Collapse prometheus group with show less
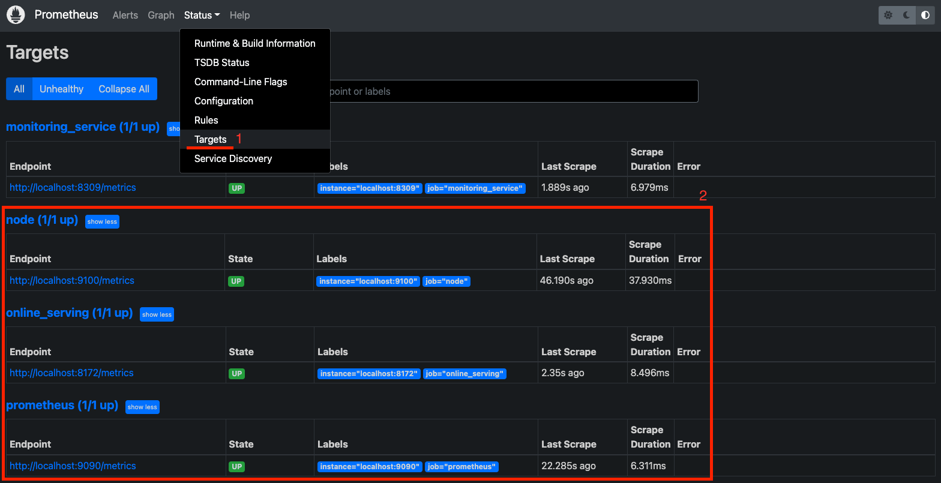The width and height of the screenshot is (941, 483). click(142, 407)
